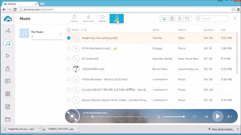Uncheck Maghintay Ka Lamang.mp3 checkbox
Image resolution: width=241 pixels, height=135 pixels.
click(x=69, y=38)
